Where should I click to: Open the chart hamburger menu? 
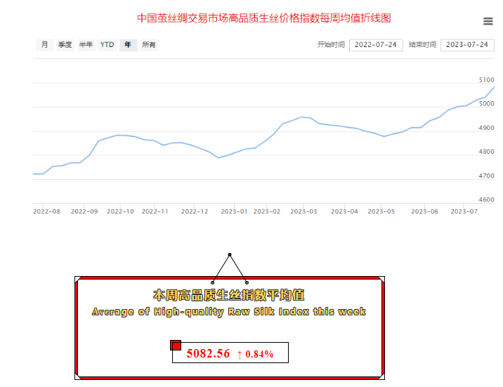488,22
